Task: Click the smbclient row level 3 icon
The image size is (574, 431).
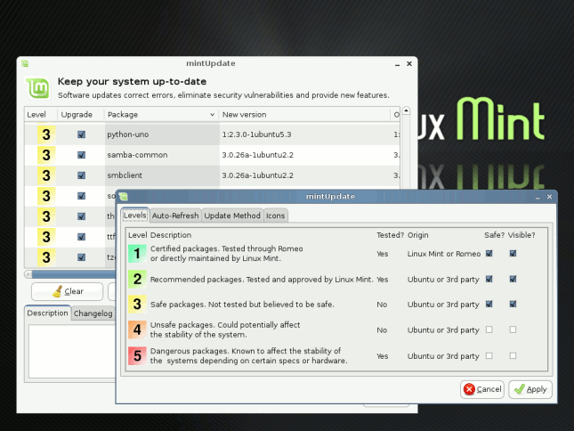Action: click(46, 175)
